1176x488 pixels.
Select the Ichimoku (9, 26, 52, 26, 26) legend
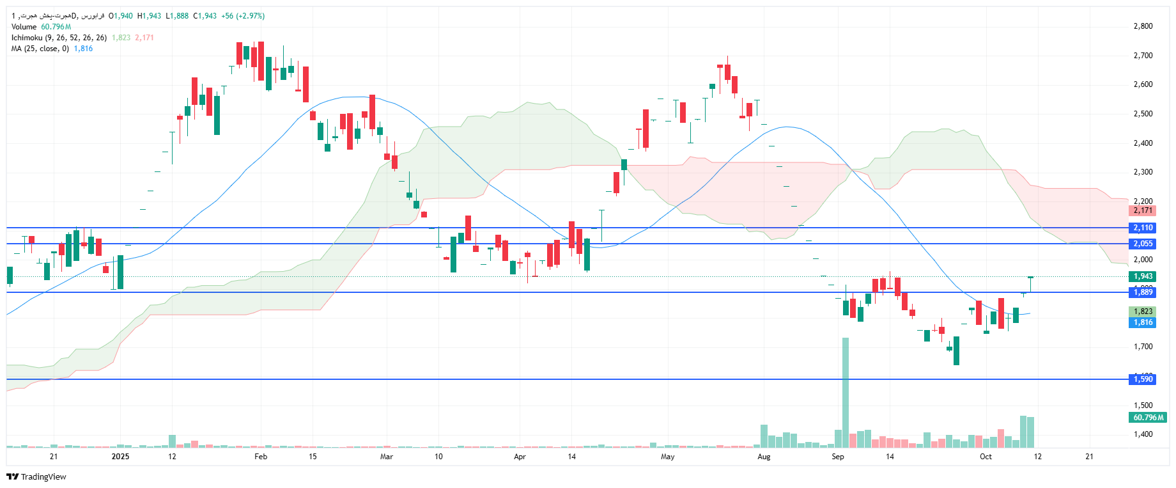[59, 38]
